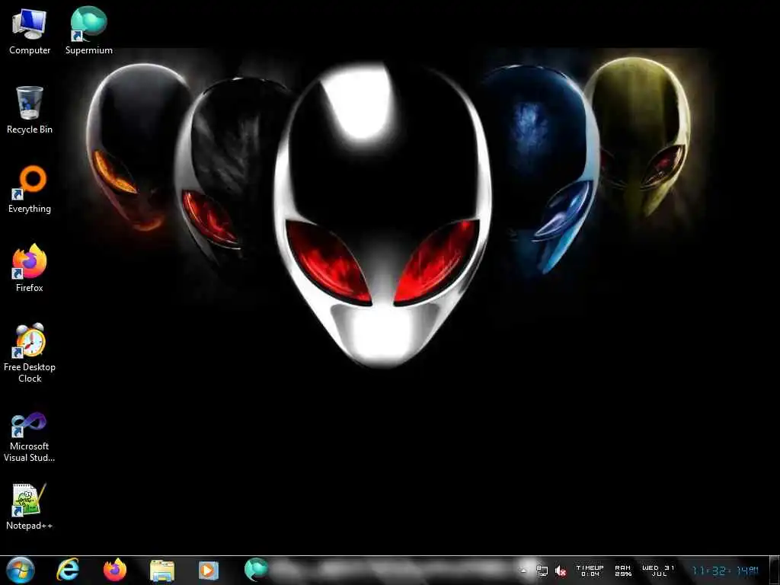Select the Firefox desktop shortcut
Image resolution: width=780 pixels, height=585 pixels.
(x=30, y=269)
